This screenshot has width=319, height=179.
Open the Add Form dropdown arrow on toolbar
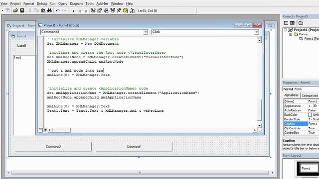coord(2,10)
